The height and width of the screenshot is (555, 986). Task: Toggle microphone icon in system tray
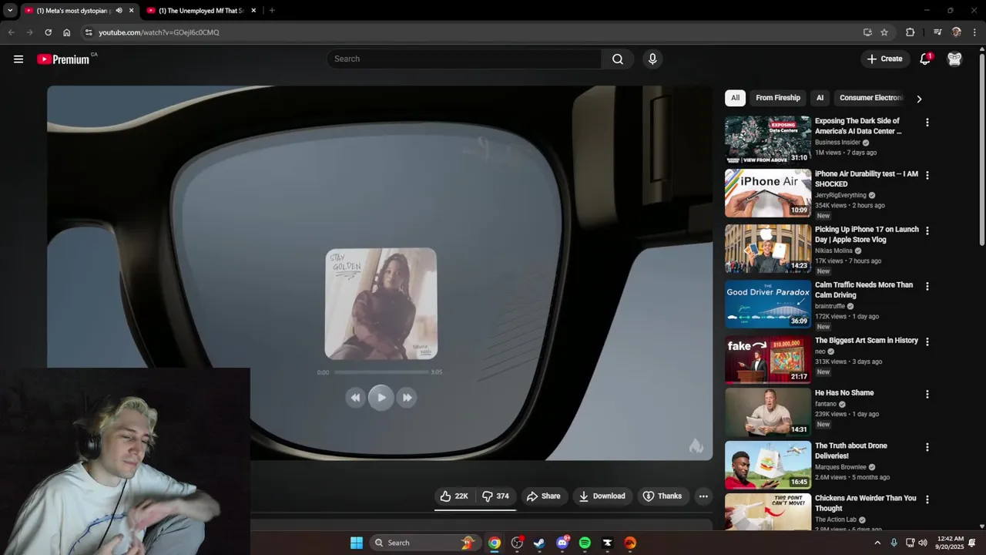[x=894, y=543]
